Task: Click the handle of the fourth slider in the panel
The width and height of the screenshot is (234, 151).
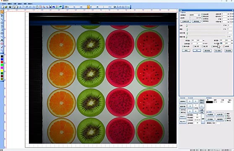Action: [187, 37]
